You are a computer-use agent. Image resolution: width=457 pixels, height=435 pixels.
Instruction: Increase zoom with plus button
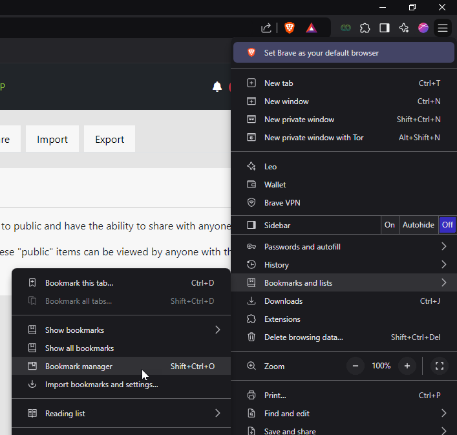point(407,366)
